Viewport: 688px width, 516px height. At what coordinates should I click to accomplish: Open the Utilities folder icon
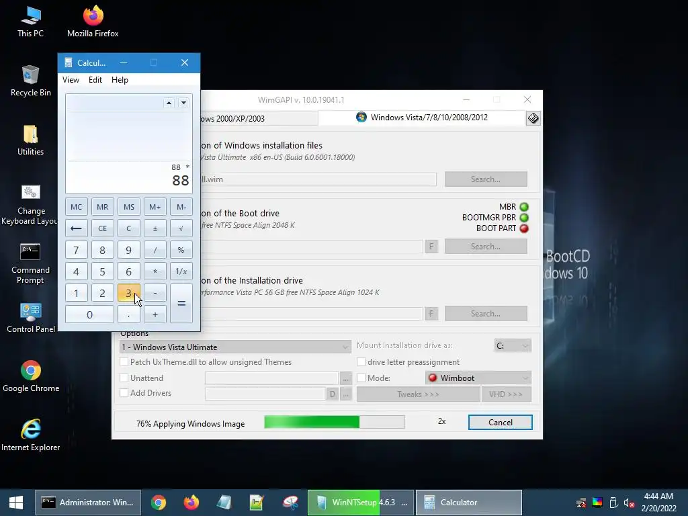(x=30, y=140)
